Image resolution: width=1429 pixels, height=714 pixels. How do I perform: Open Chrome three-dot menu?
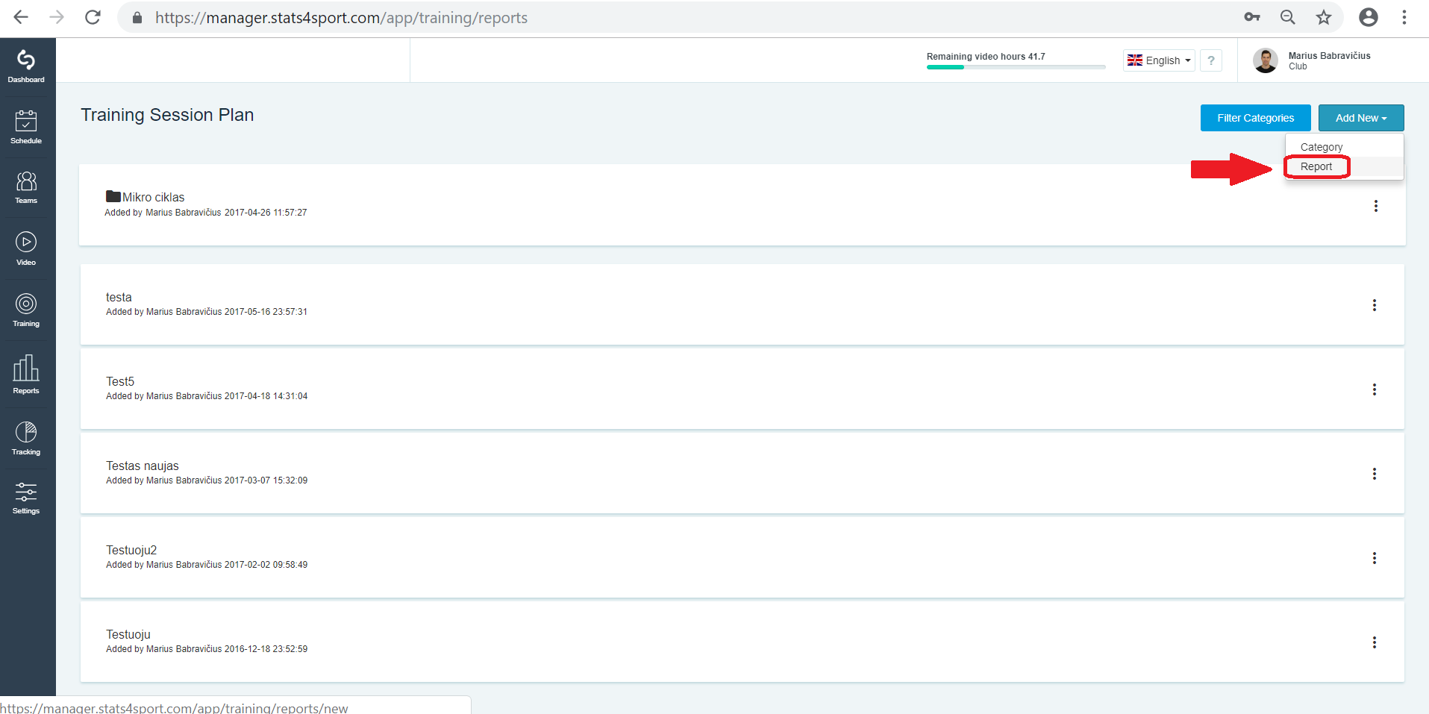click(1404, 17)
